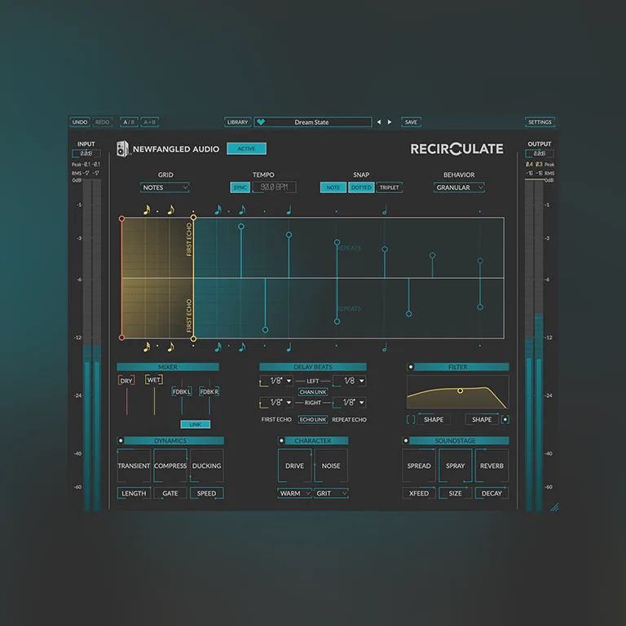Toggle Chan Link
626x626 pixels.
pyautogui.click(x=313, y=392)
